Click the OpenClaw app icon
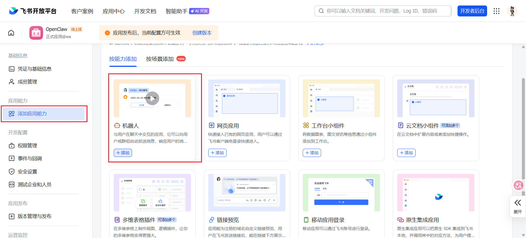 click(36, 33)
